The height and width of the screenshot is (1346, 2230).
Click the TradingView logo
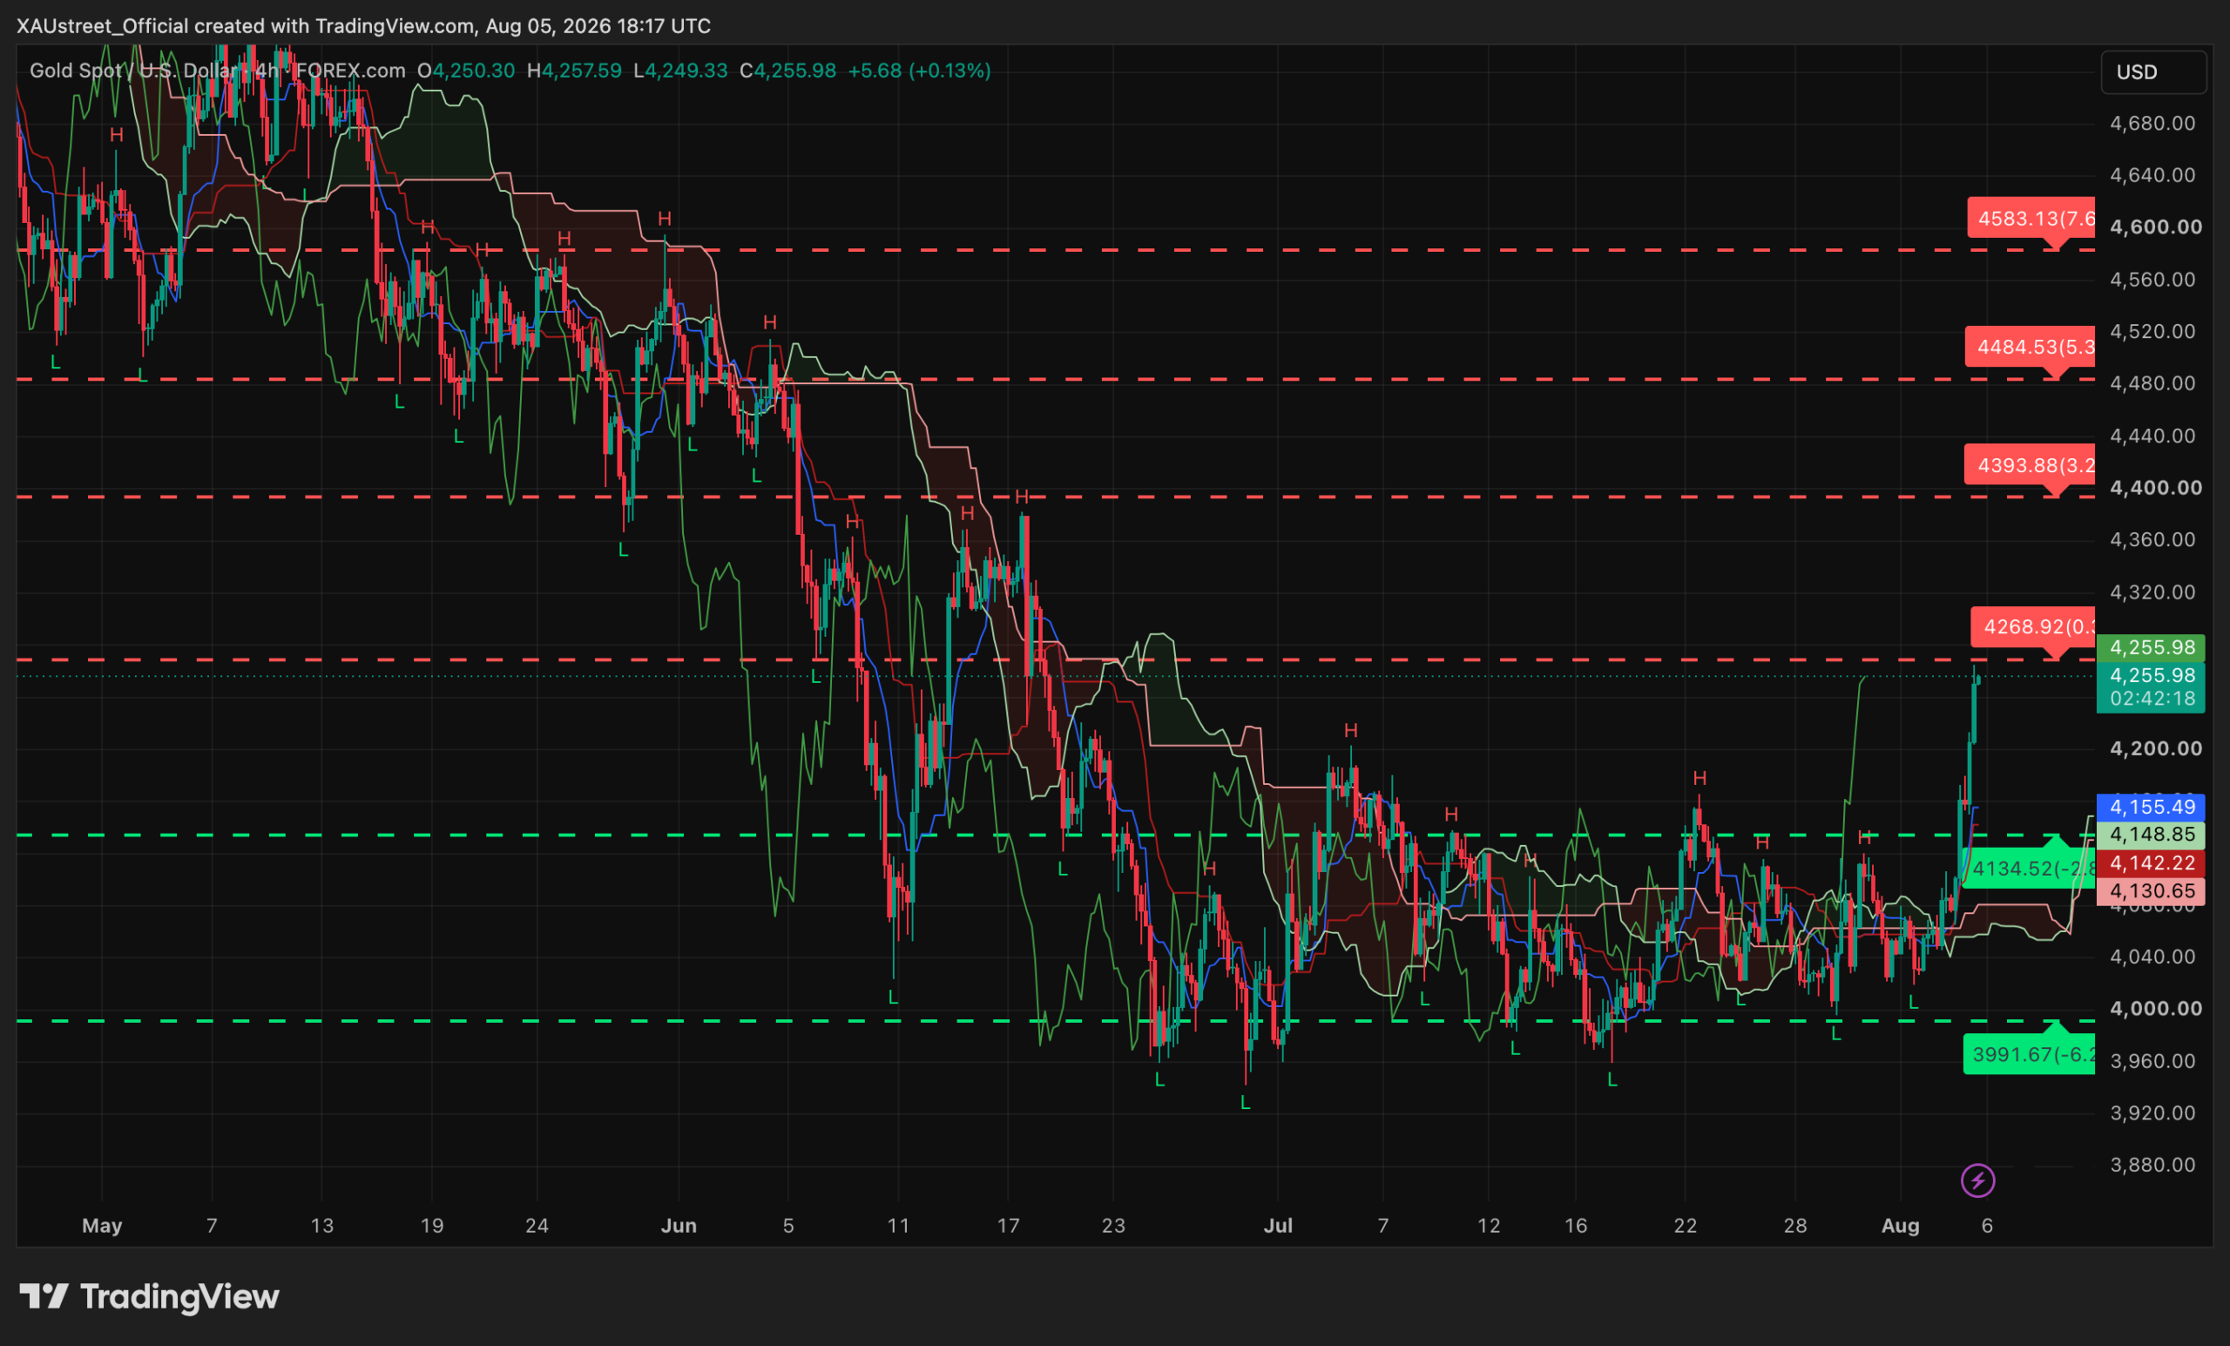tap(149, 1297)
